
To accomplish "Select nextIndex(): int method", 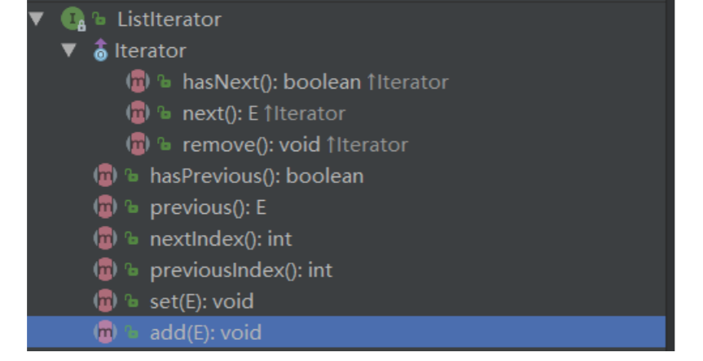I will pos(221,239).
